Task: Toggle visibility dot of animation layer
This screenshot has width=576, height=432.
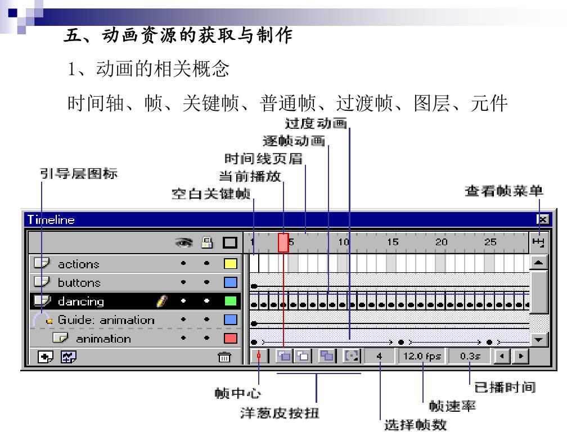Action: tap(183, 338)
